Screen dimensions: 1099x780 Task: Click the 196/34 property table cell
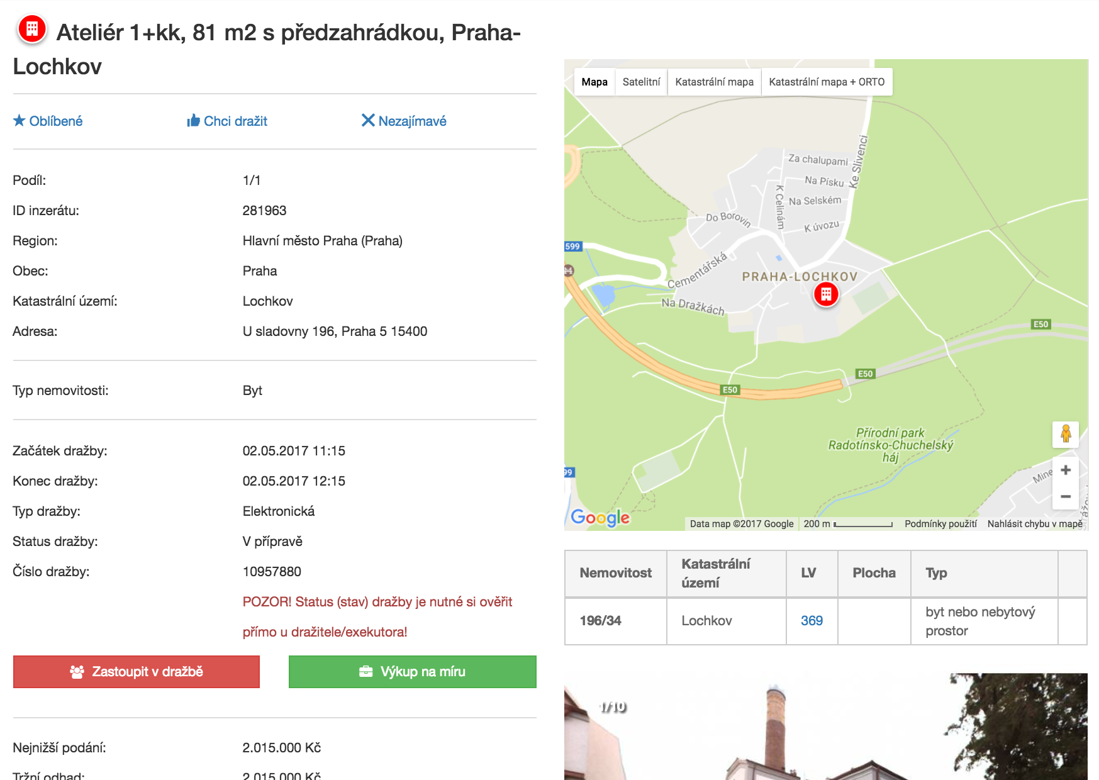[616, 621]
